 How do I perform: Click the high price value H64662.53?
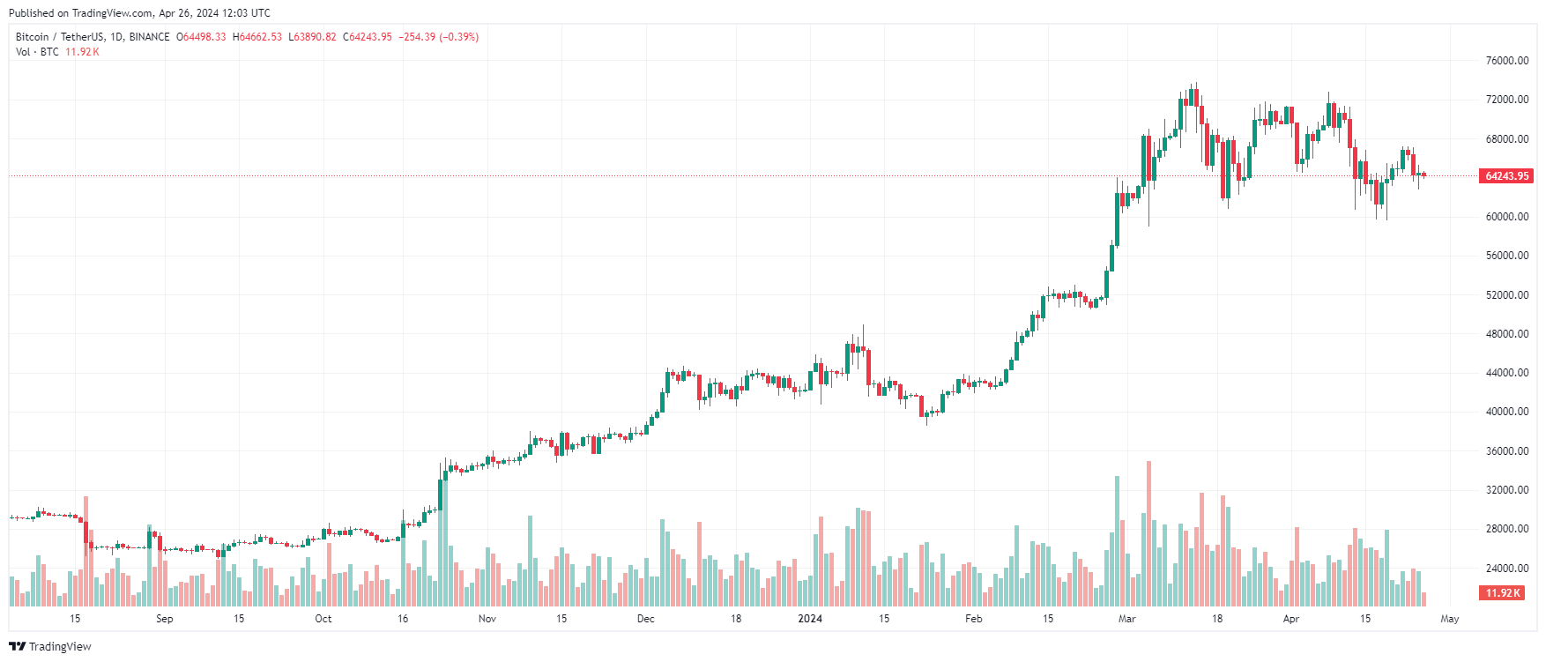coord(257,37)
